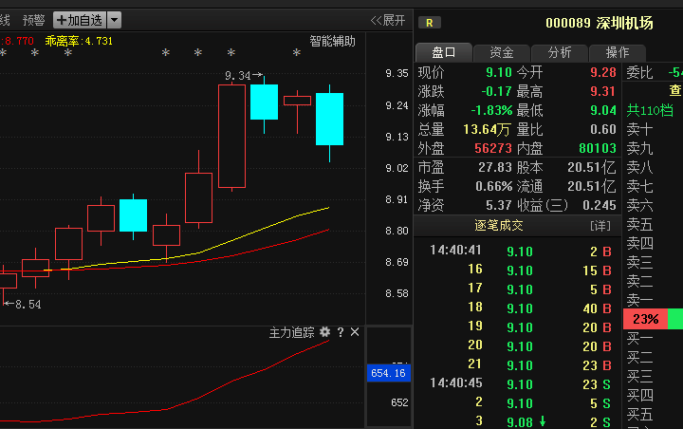Image resolution: width=683 pixels, height=429 pixels.
Task: Switch to the 资金 tab
Action: pos(502,53)
